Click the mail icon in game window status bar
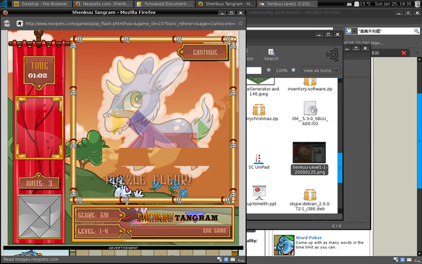422x264 pixels. pyautogui.click(x=233, y=259)
